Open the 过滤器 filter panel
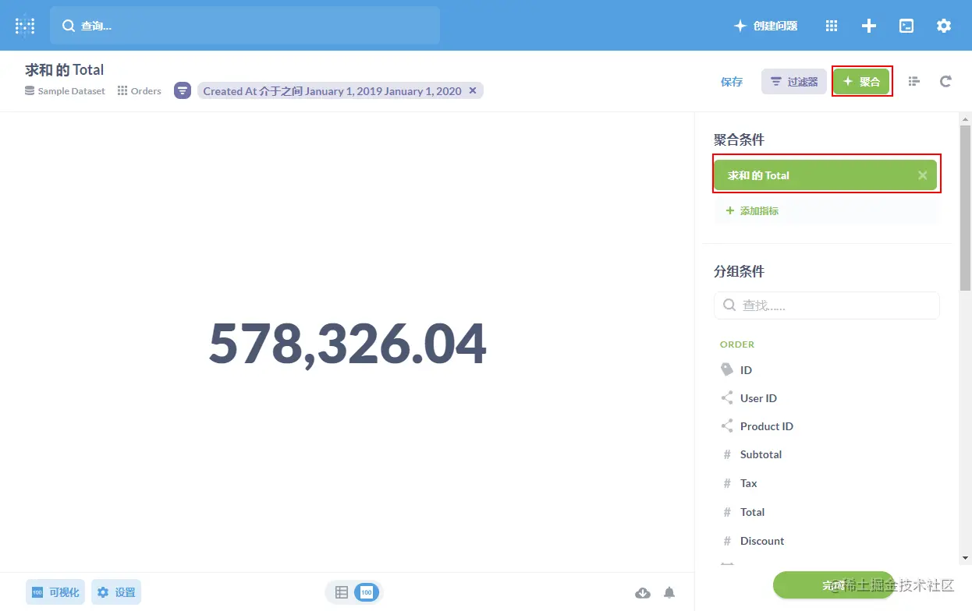Viewport: 972px width, 611px height. (x=794, y=82)
